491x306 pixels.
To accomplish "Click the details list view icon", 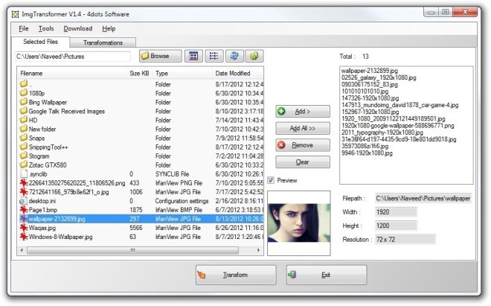I will click(x=214, y=56).
